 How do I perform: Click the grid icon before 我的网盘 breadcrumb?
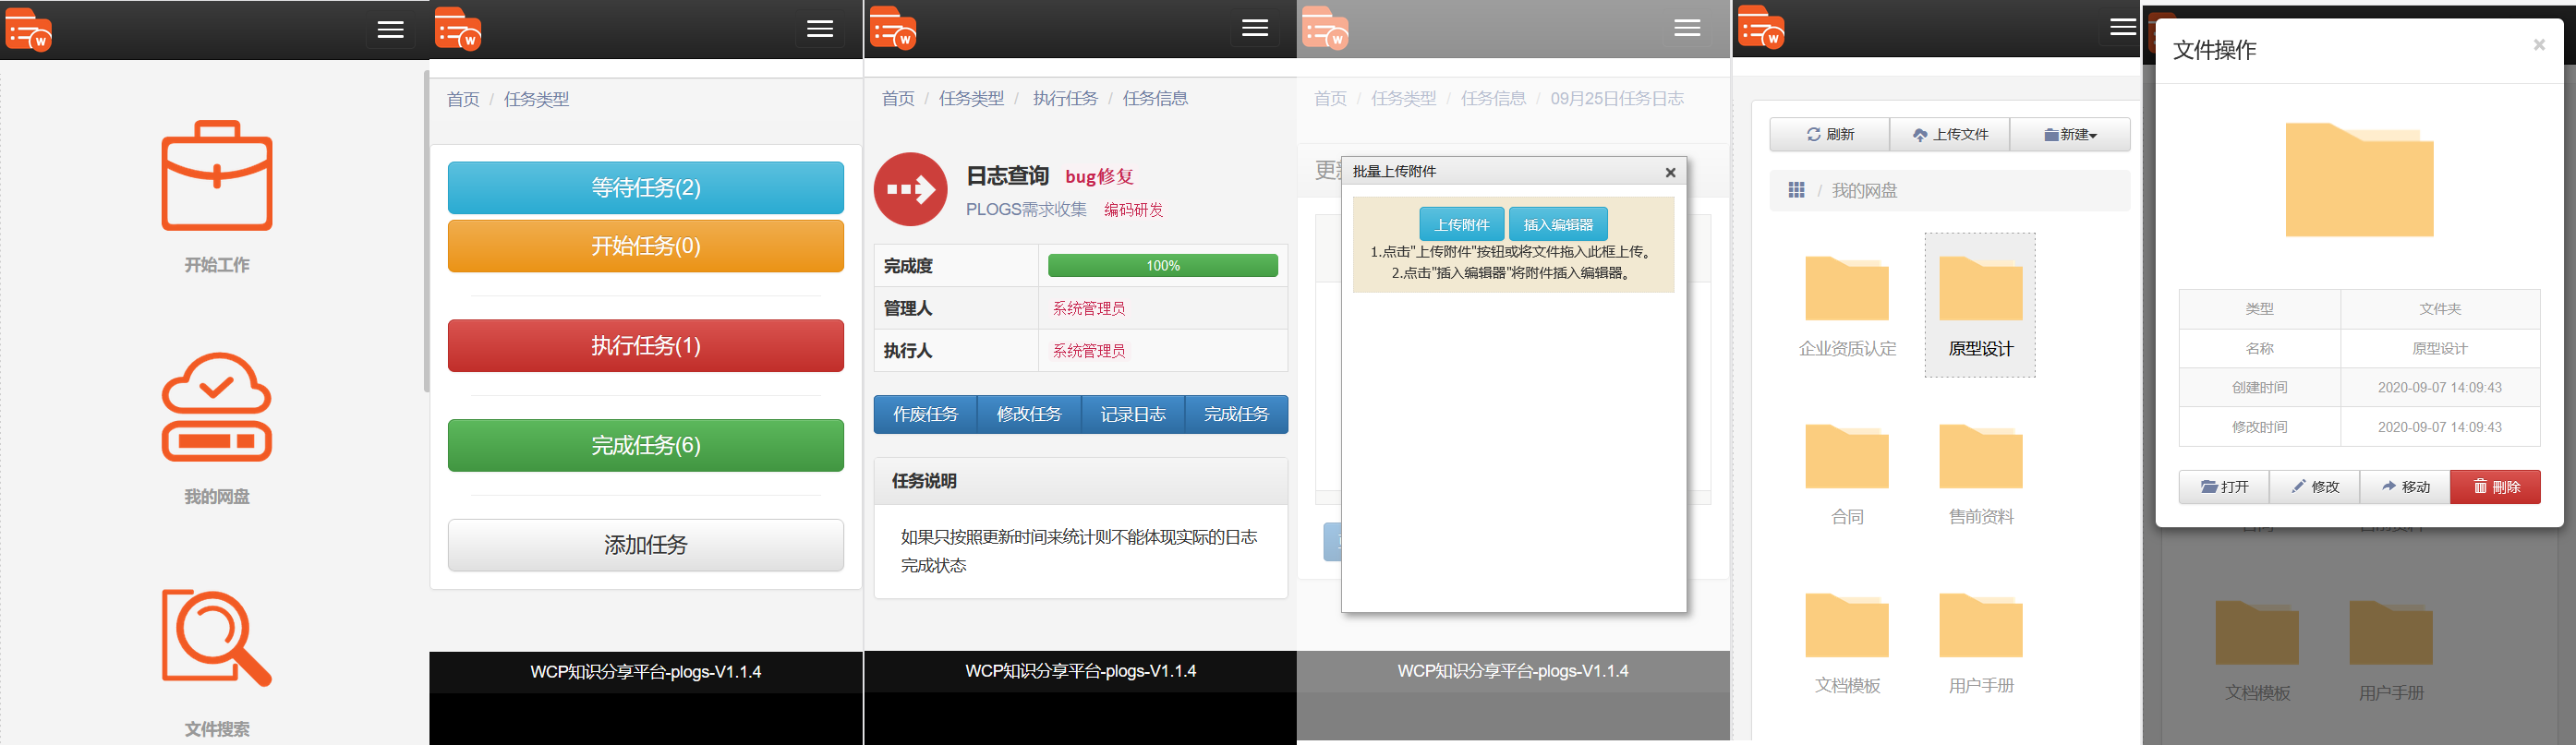[1796, 190]
